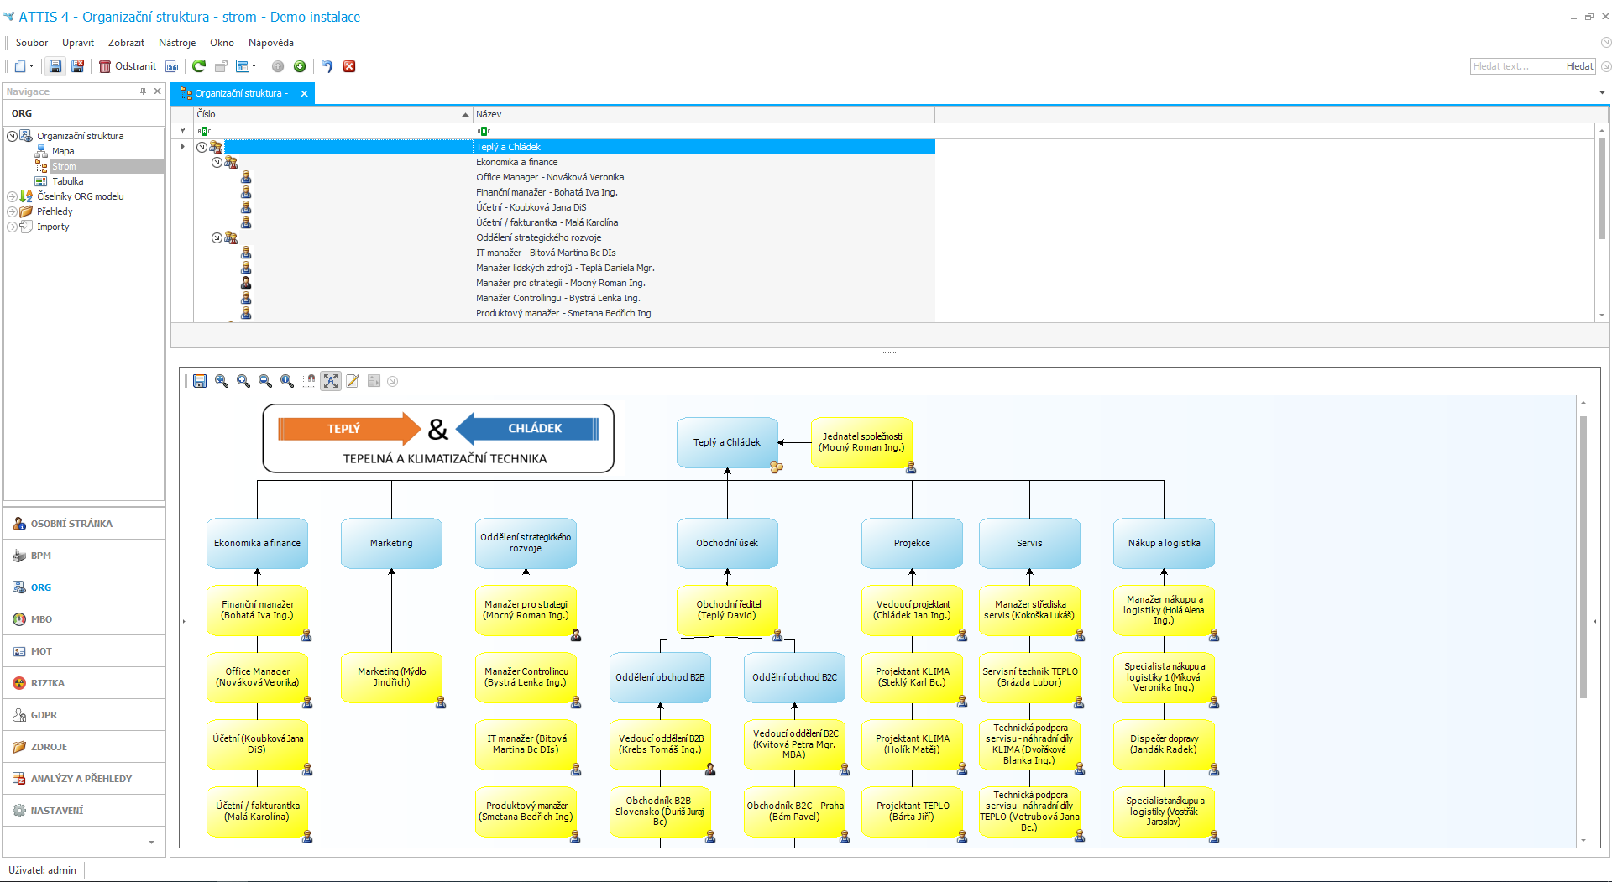This screenshot has width=1612, height=882.
Task: Click the blue Save floppy icon in main toolbar
Action: click(x=55, y=66)
